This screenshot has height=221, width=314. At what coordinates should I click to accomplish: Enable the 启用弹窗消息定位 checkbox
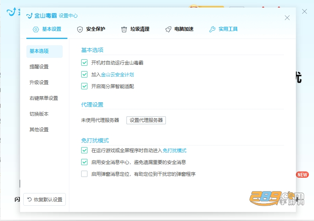pos(84,174)
